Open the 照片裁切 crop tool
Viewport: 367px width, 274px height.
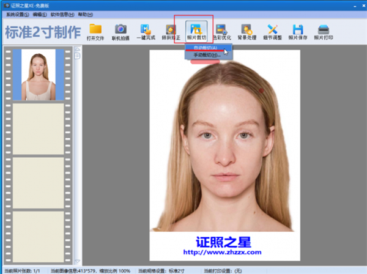(196, 31)
